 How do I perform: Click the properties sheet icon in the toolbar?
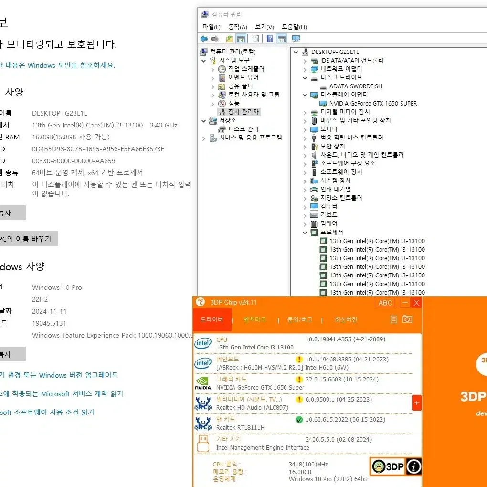coord(255,39)
